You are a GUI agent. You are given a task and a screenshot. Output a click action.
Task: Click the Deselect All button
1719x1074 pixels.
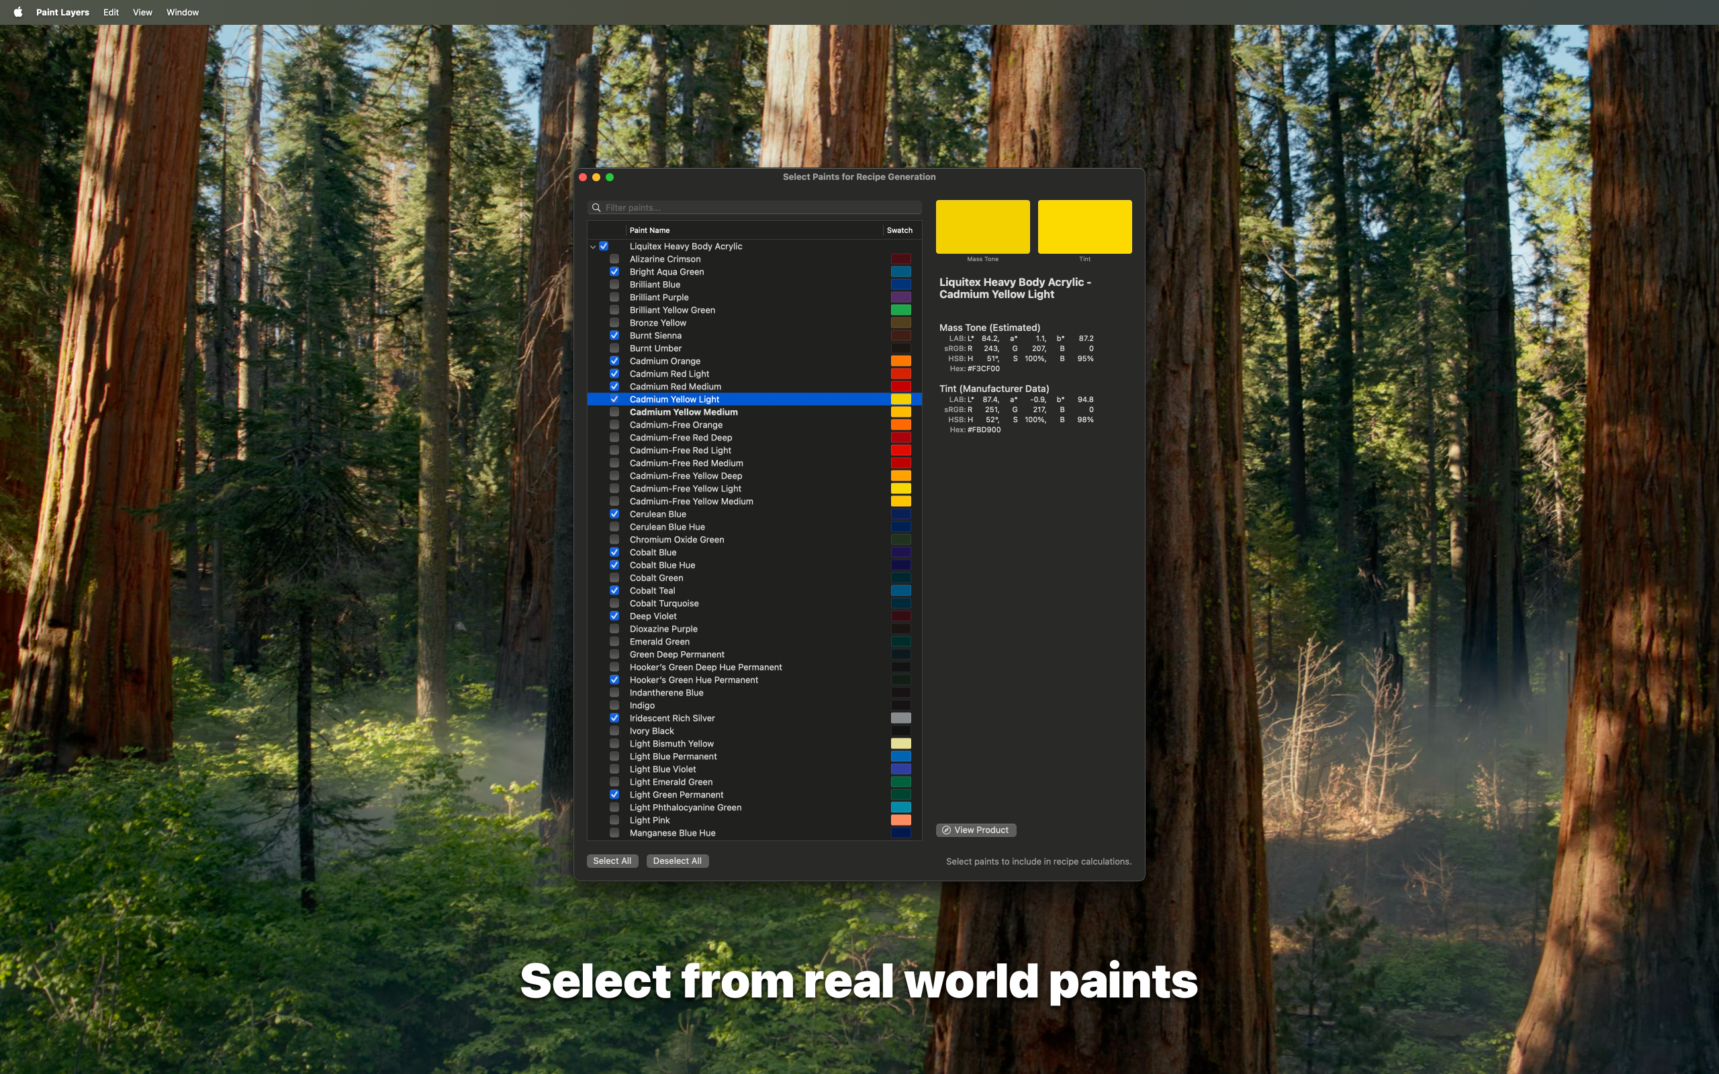(677, 860)
